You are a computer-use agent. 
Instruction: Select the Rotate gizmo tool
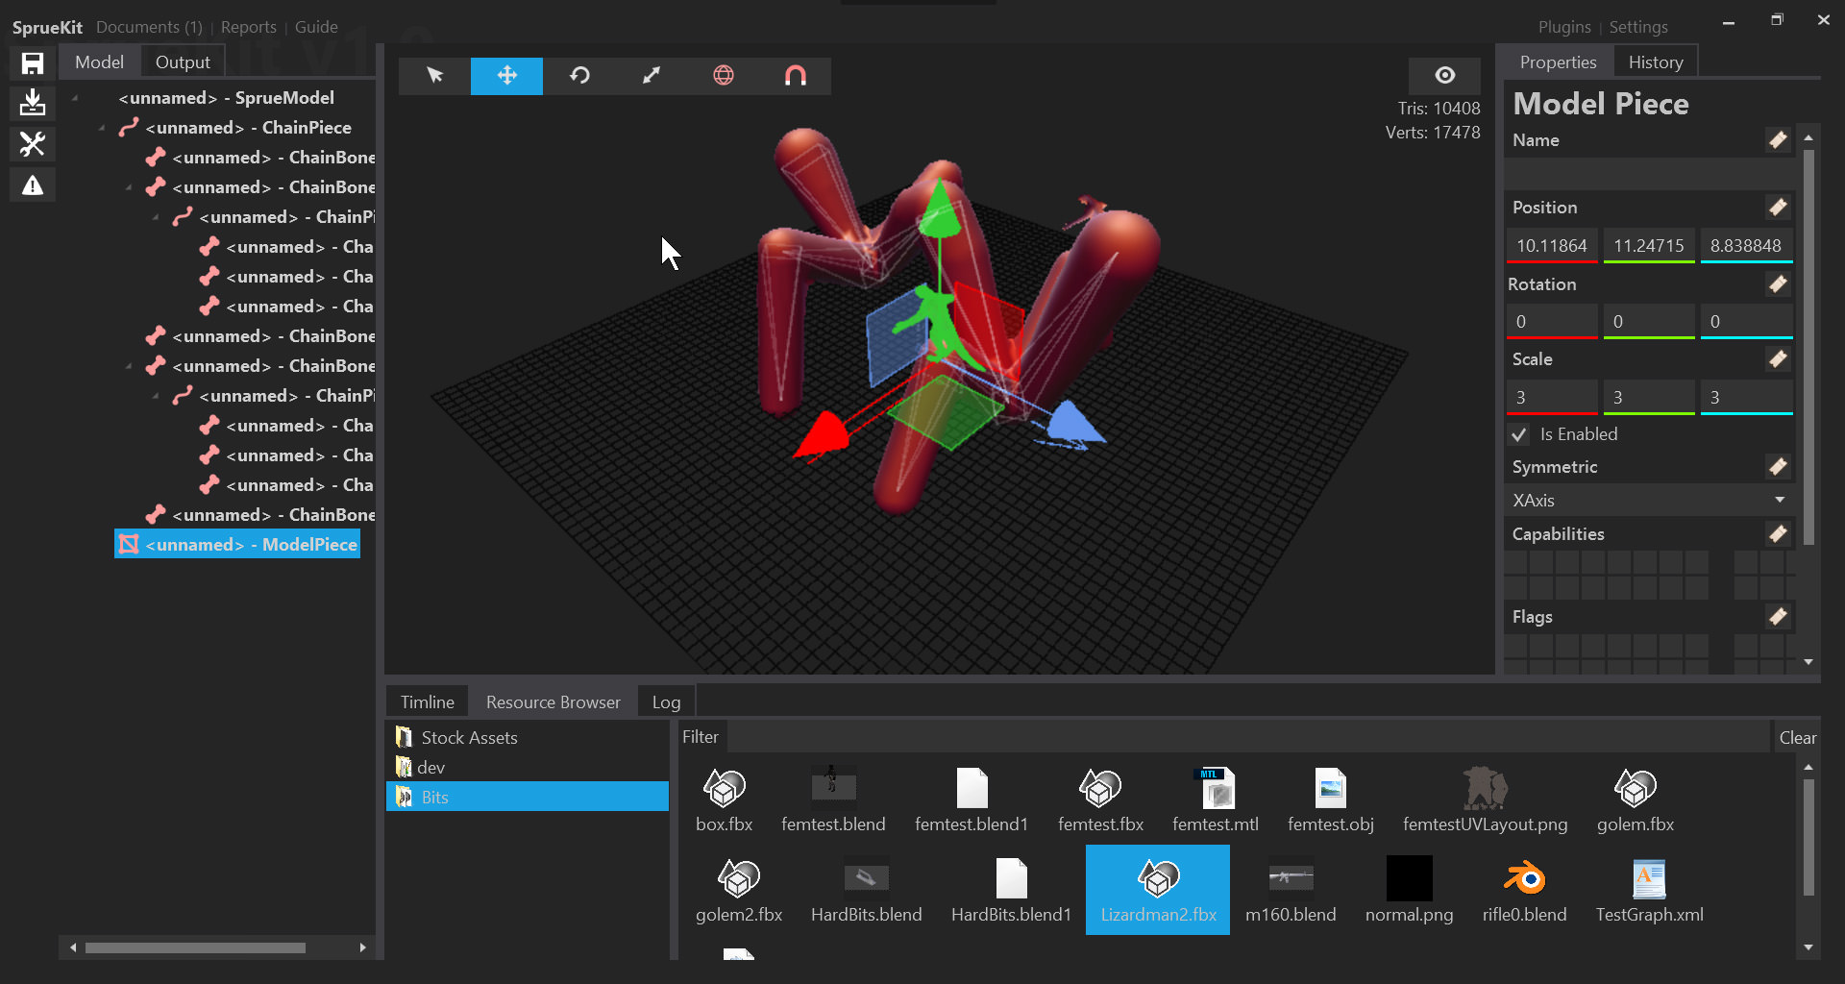click(578, 76)
